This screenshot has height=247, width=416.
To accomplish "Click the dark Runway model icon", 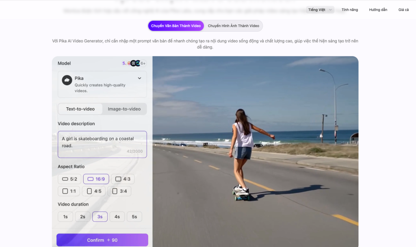I will 133,63.
